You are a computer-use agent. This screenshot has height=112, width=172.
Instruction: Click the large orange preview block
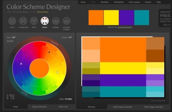(x=123, y=50)
